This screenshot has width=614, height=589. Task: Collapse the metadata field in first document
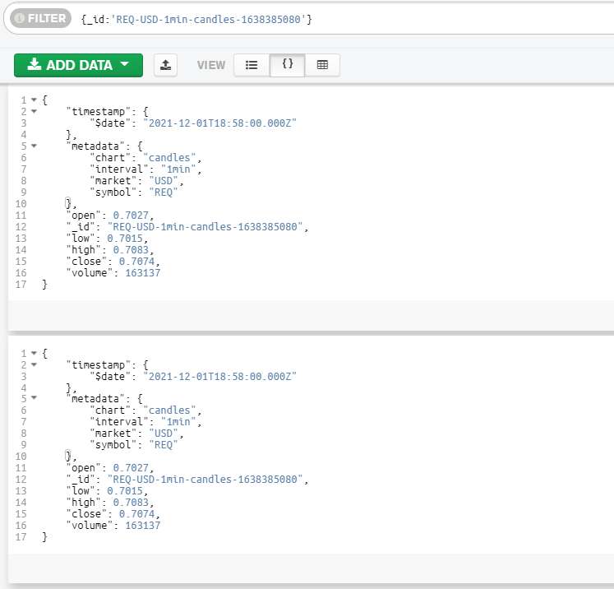click(34, 146)
